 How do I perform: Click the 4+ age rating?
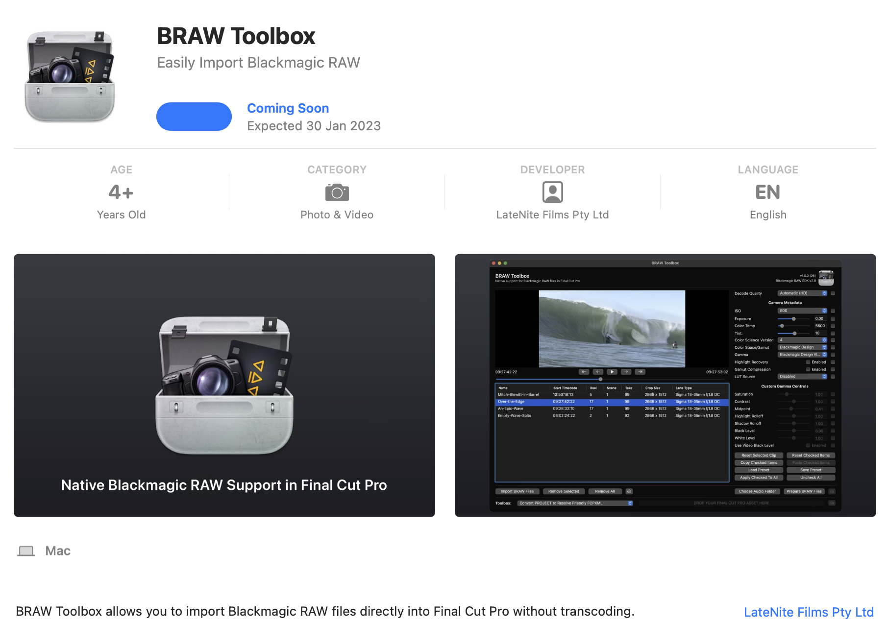tap(121, 192)
